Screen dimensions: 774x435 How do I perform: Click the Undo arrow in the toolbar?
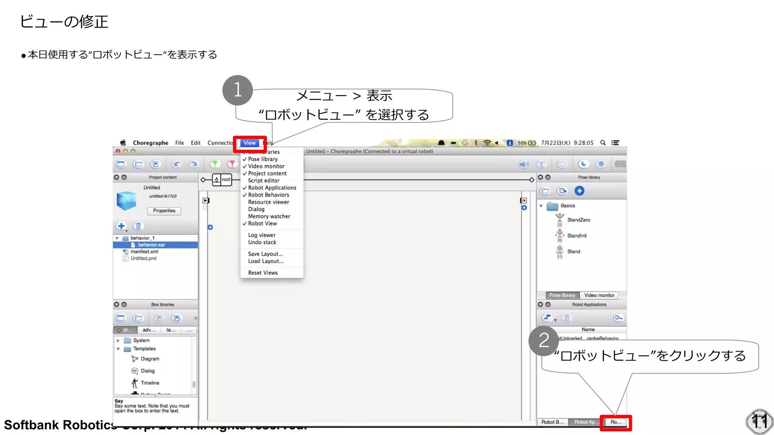(x=176, y=164)
